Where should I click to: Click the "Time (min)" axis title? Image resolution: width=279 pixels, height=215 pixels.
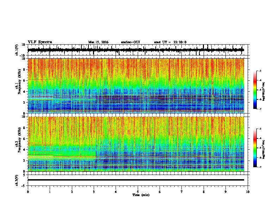point(141,195)
